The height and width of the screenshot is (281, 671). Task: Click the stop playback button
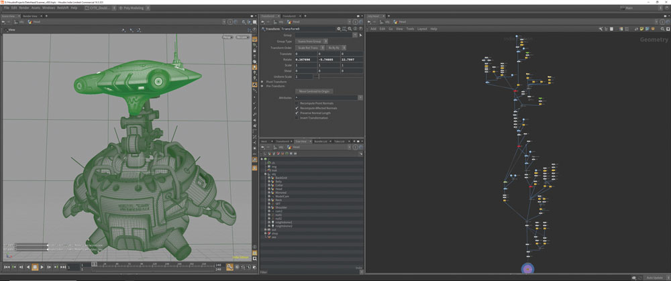(35, 267)
